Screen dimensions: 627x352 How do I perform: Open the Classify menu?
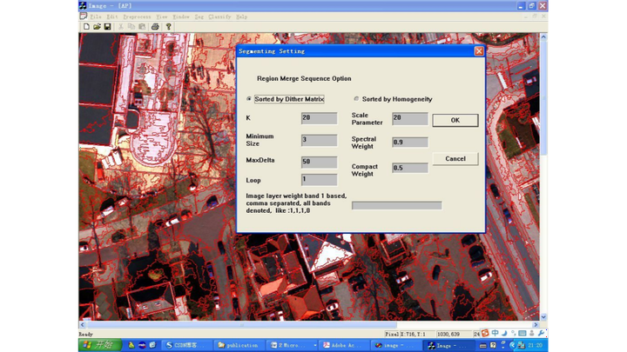coord(221,17)
